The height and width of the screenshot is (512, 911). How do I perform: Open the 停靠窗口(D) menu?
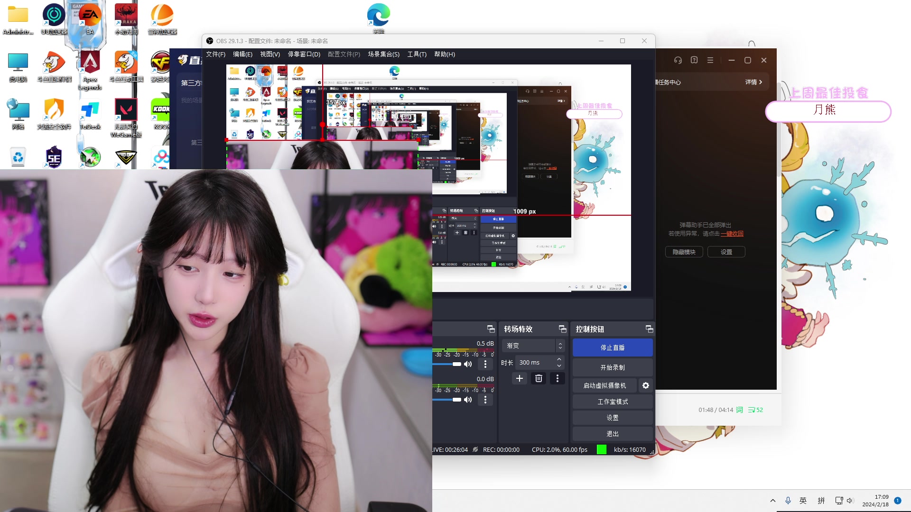click(x=304, y=54)
